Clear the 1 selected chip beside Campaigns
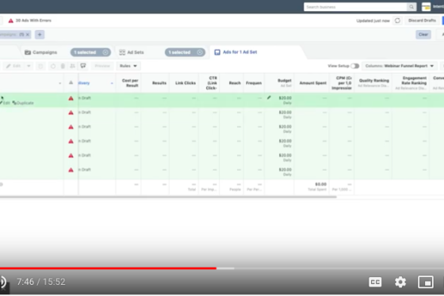The image size is (444, 296). click(105, 52)
